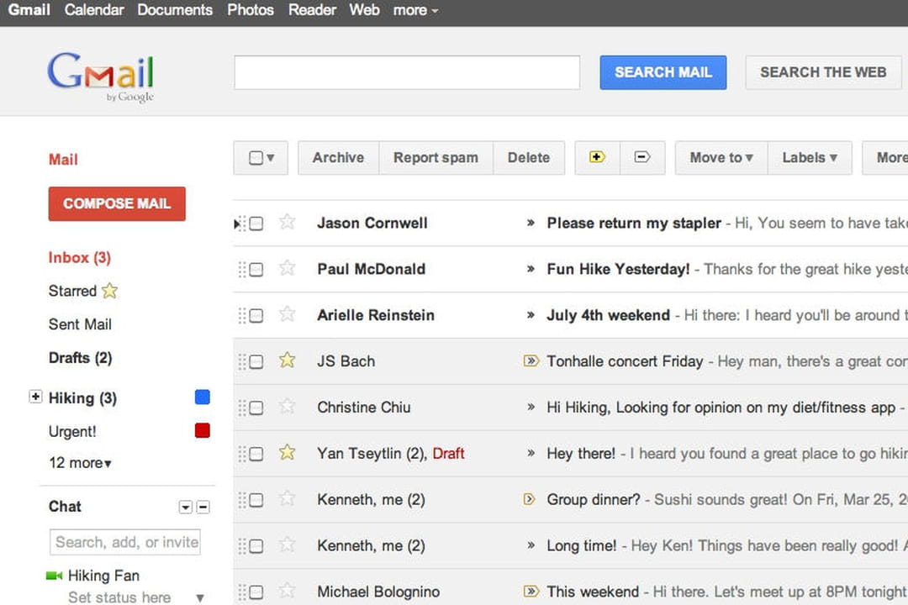
Task: Expand the Hiking label tree
Action: click(35, 397)
